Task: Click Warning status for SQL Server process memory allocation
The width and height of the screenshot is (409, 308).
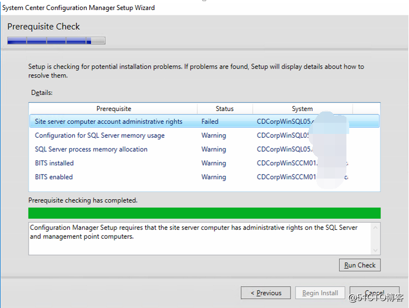Action: click(213, 150)
